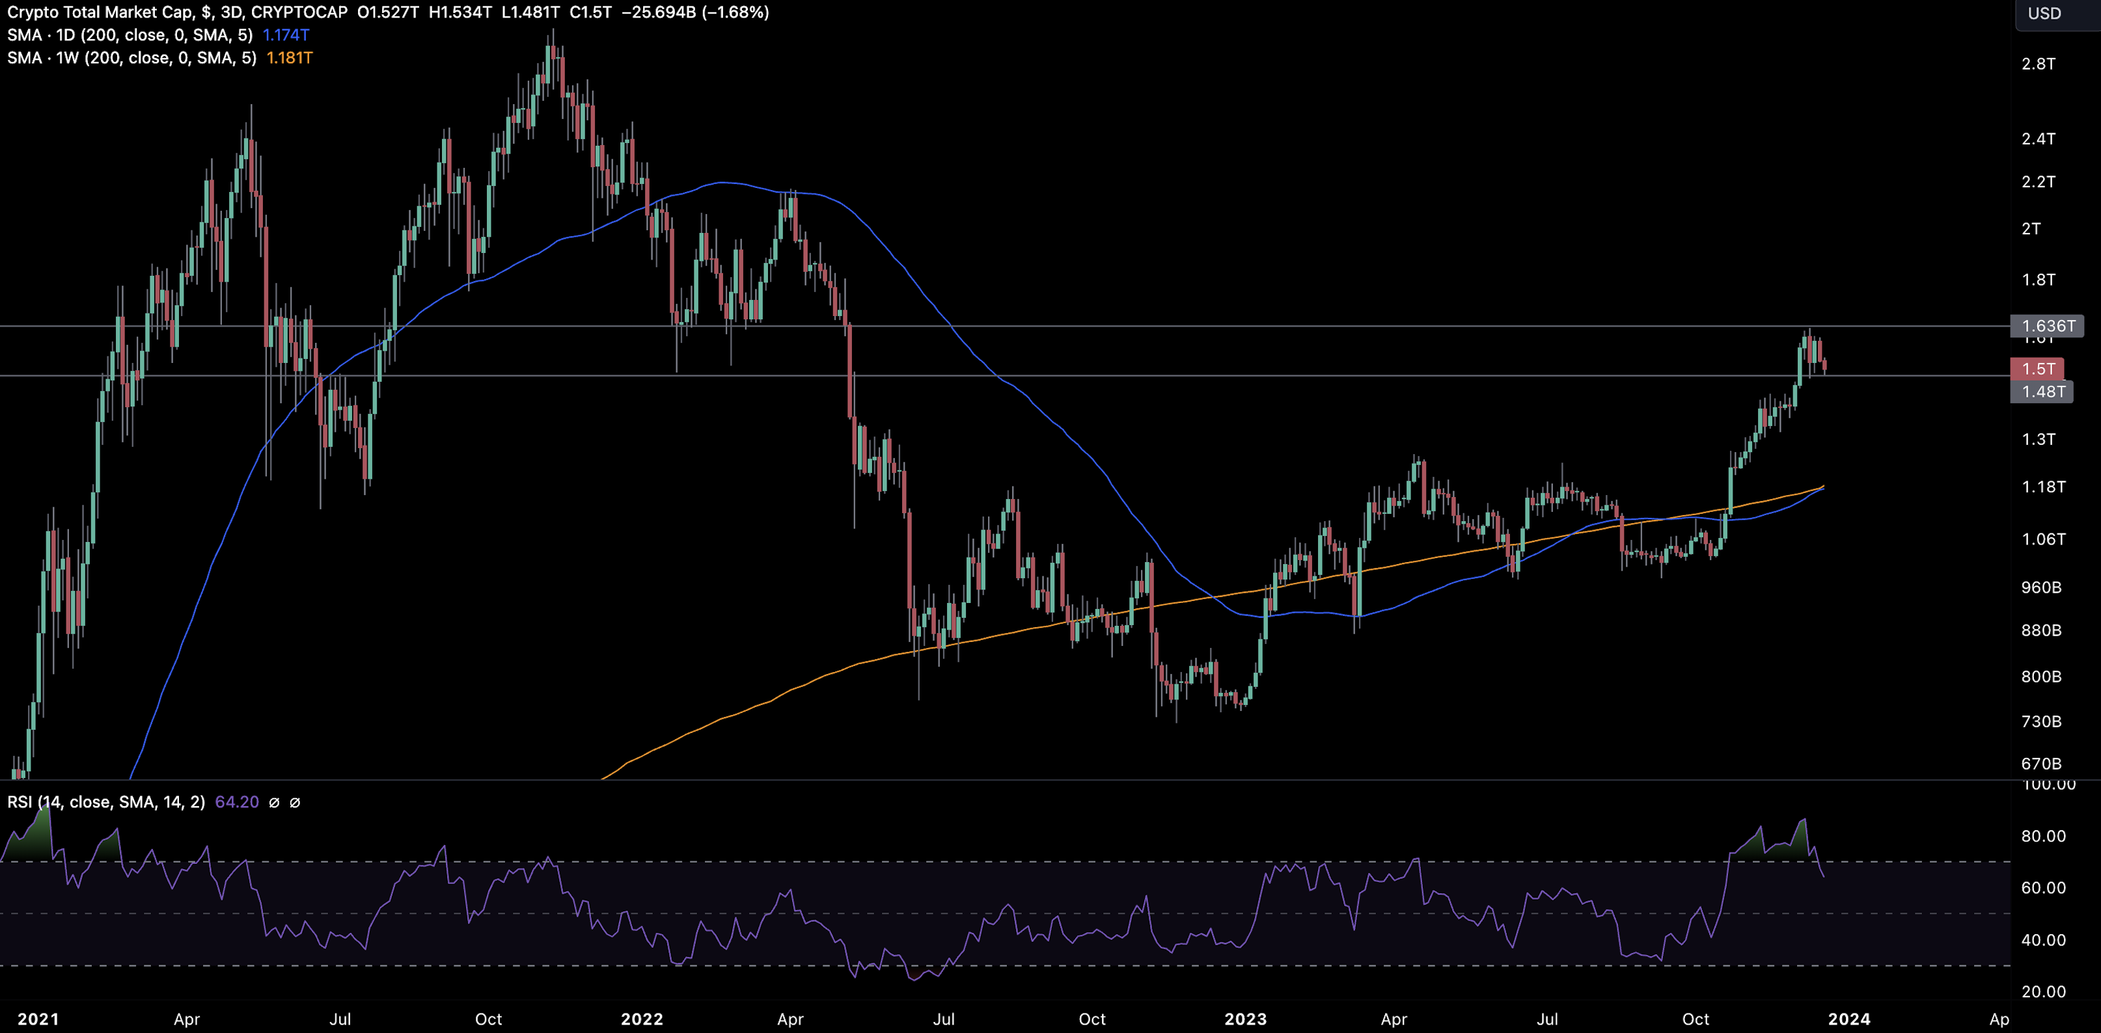2101x1033 pixels.
Task: Click the orange 1.181T SMA value
Action: (x=289, y=58)
